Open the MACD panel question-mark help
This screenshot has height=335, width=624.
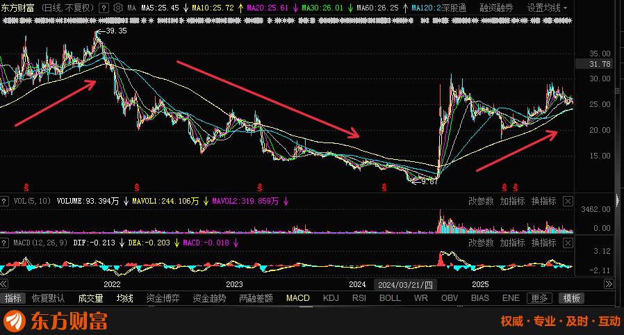(x=4, y=243)
